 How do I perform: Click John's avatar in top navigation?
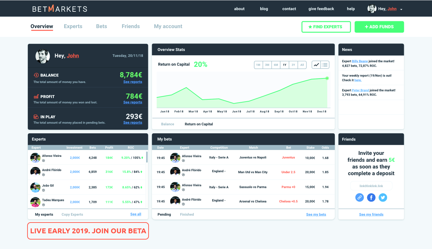click(x=372, y=9)
